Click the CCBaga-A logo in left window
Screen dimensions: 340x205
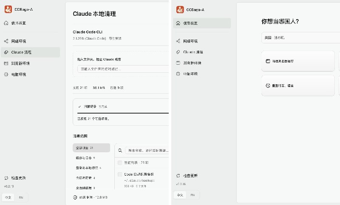tap(8, 9)
